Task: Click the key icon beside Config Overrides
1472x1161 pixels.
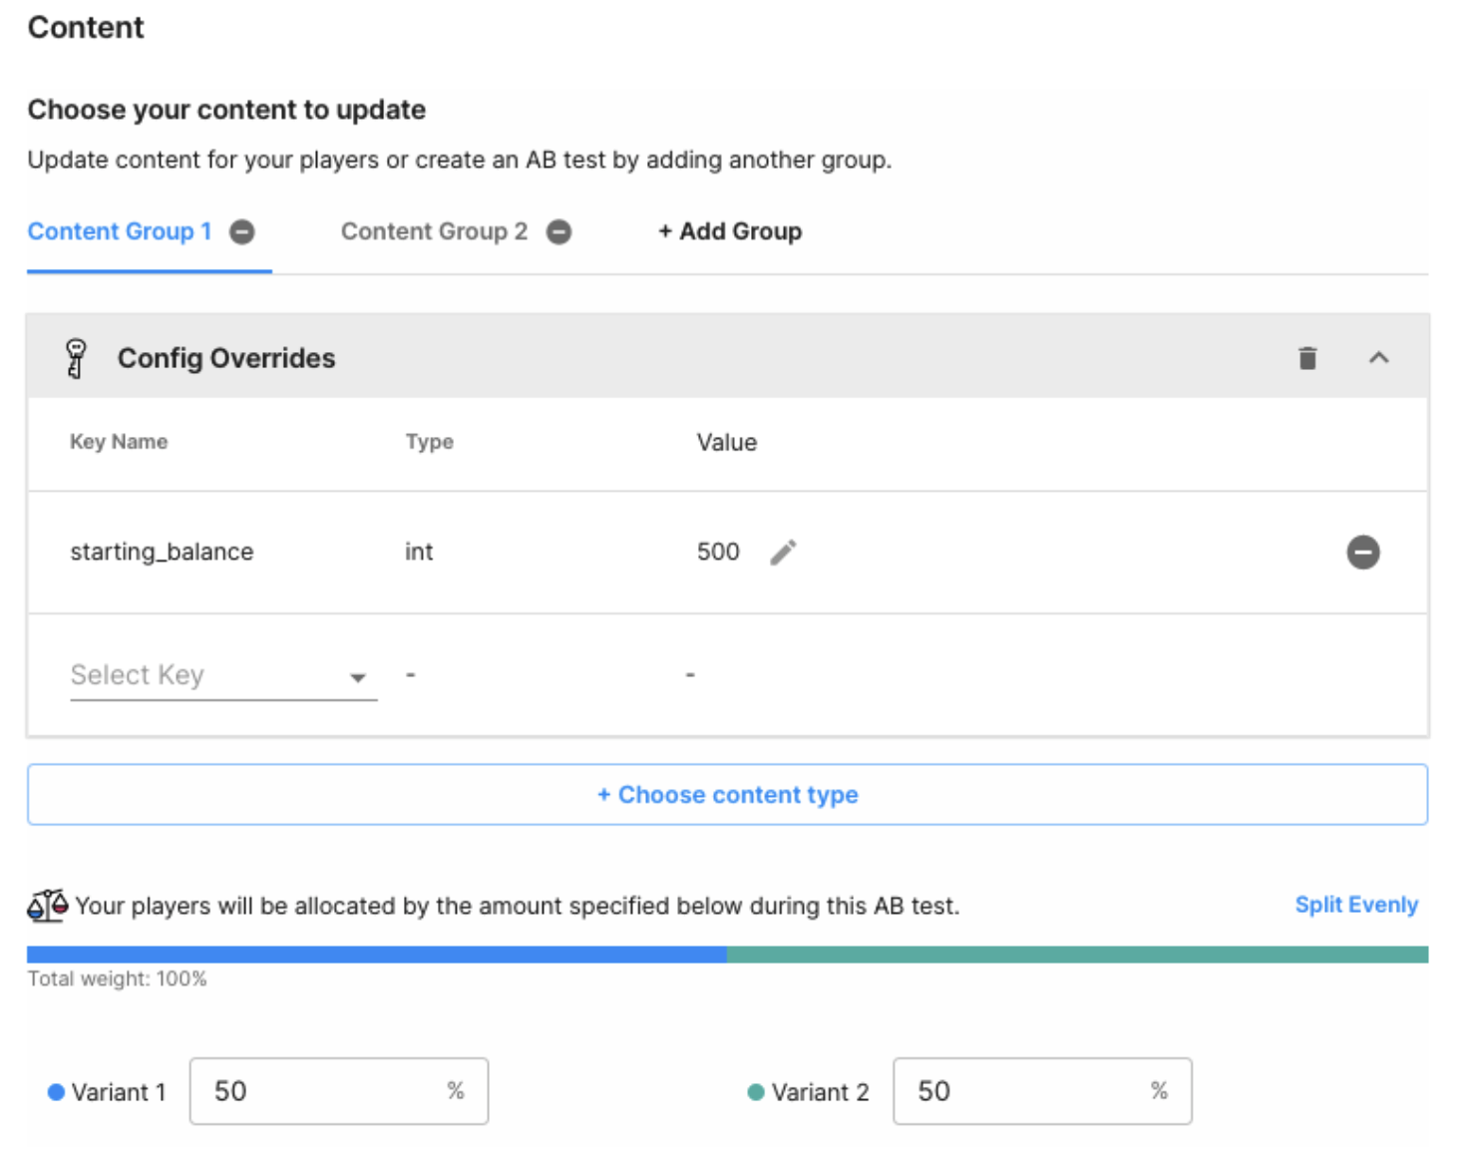Action: (76, 358)
